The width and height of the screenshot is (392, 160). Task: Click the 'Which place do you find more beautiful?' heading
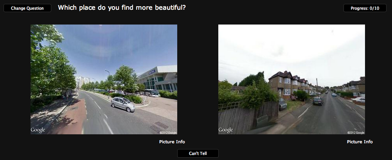tap(122, 8)
